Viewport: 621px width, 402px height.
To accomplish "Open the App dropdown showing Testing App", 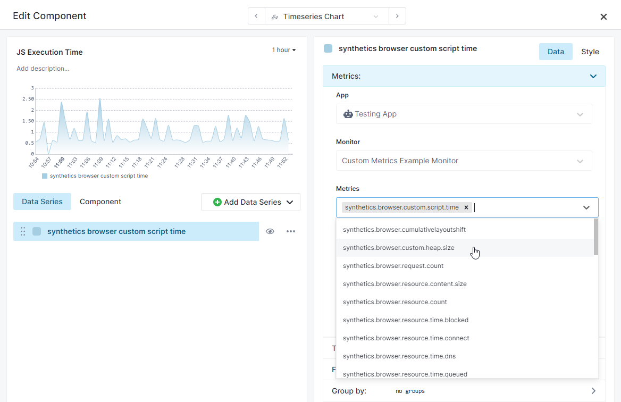I will click(x=464, y=114).
